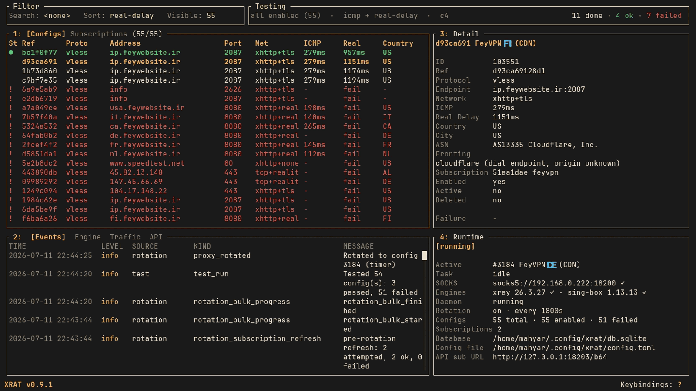
Task: Click the DE flag badge in Runtime Active row
Action: point(552,265)
